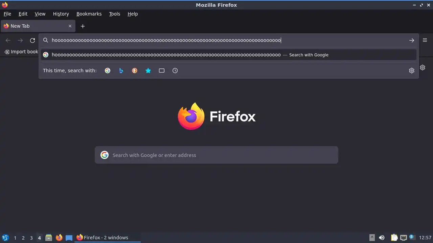Viewport: 433px width, 243px height.
Task: Click the Go arrow in address bar
Action: point(412,40)
